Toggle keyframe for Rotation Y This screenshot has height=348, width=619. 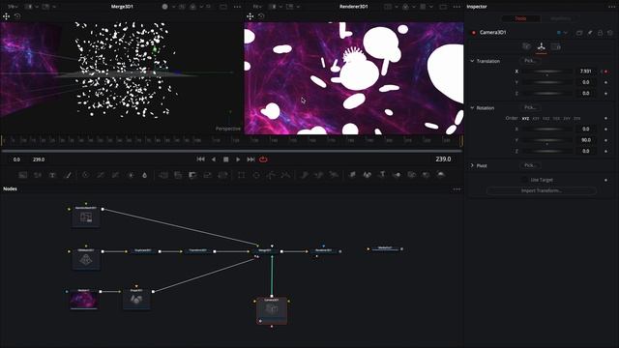[x=606, y=140]
